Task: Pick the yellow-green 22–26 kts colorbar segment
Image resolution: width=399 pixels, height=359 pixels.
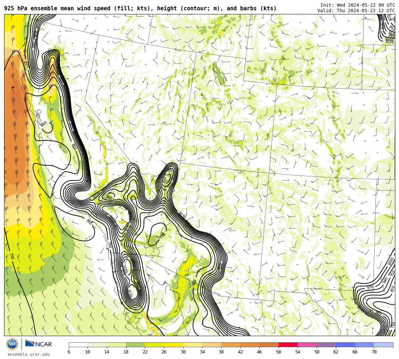Action: (x=154, y=345)
